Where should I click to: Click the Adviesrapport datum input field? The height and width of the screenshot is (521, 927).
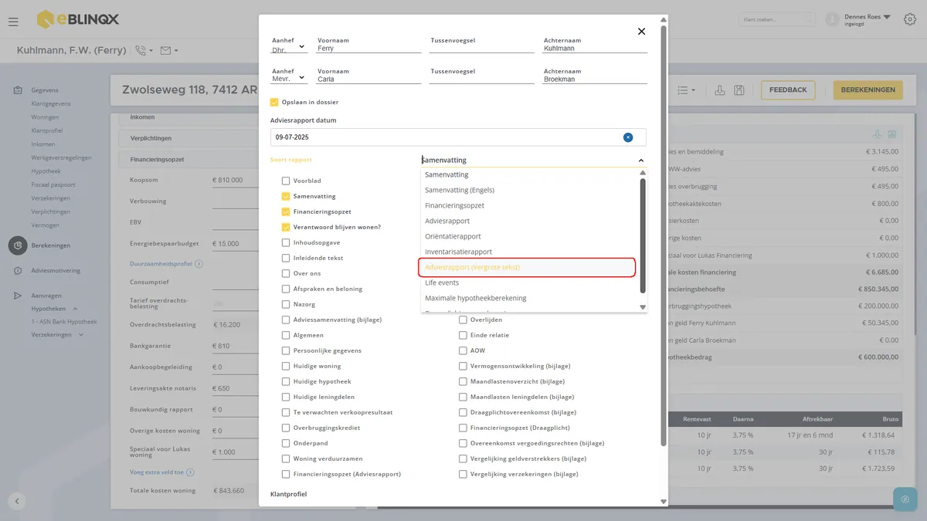point(458,137)
